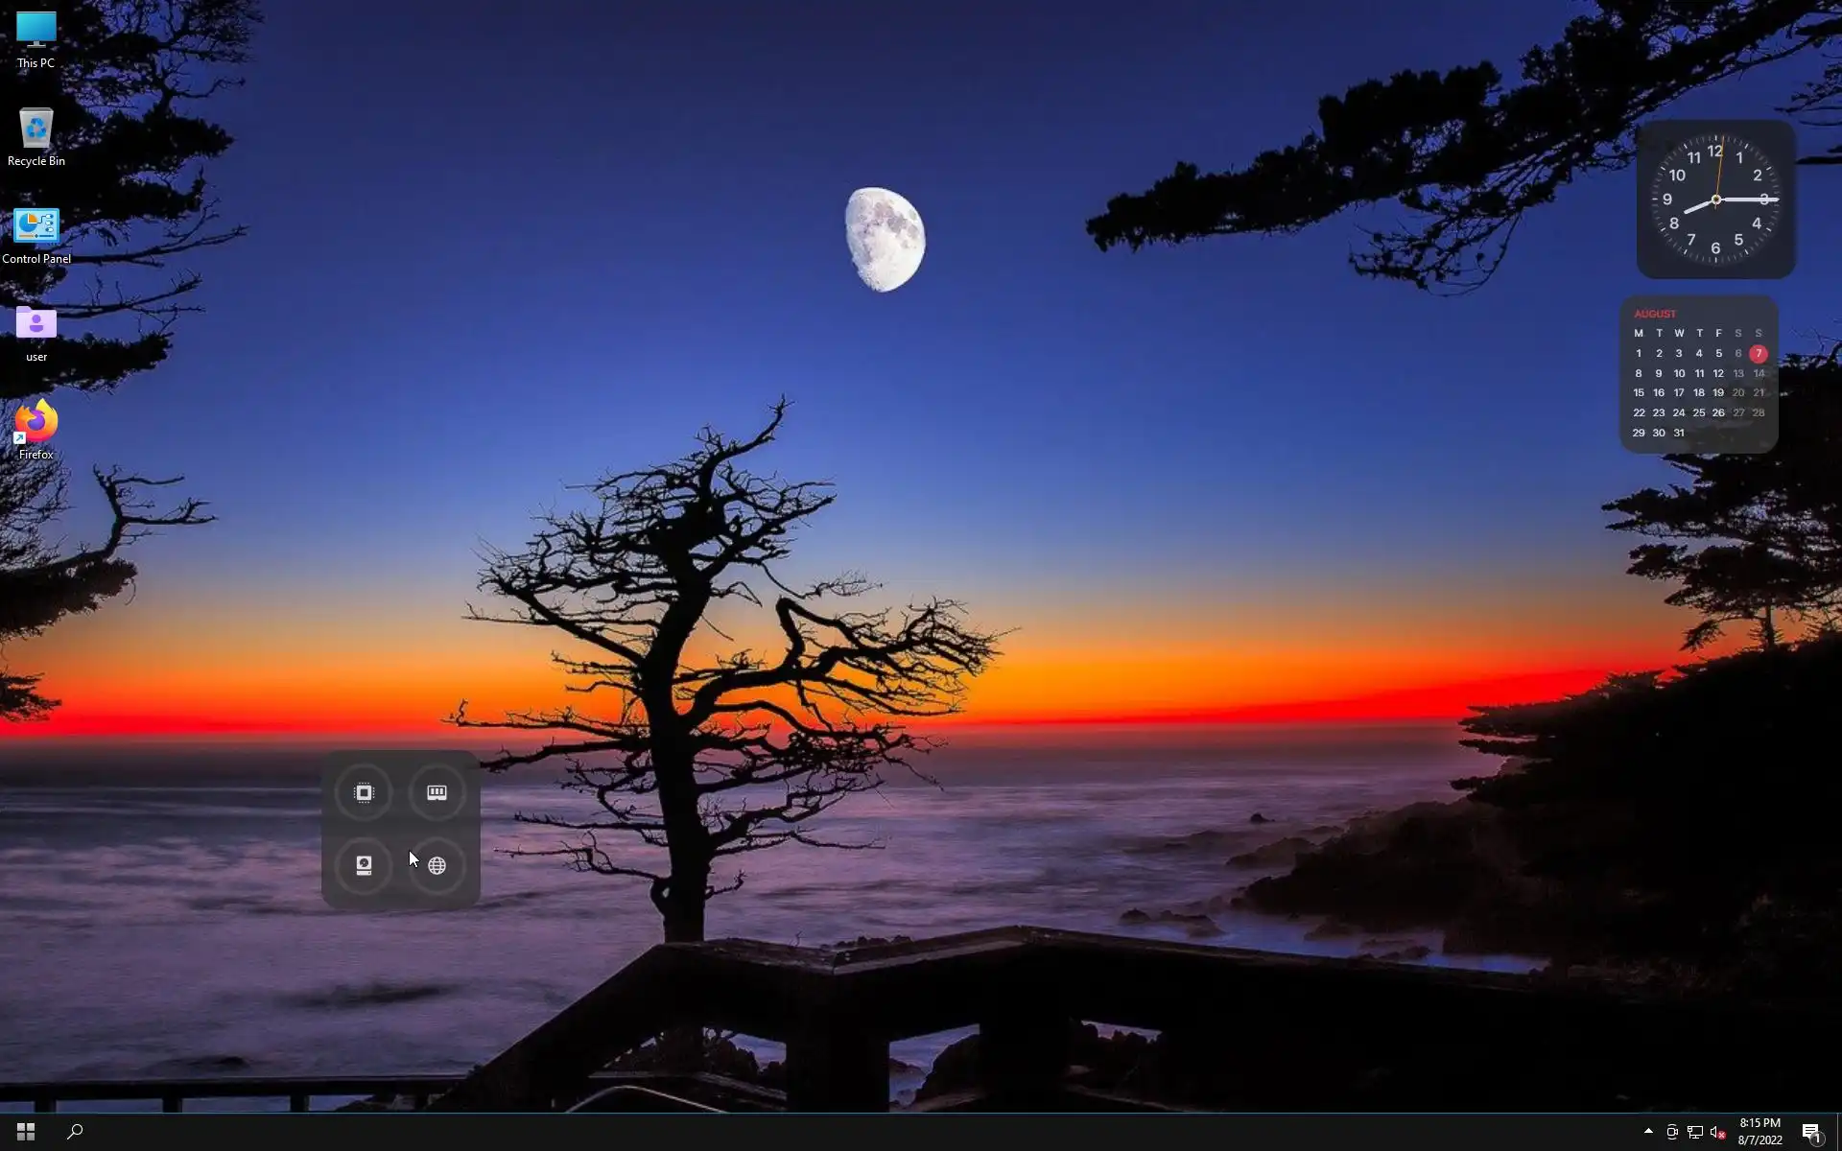The height and width of the screenshot is (1151, 1842).
Task: Open the Windows Start menu
Action: 26,1132
